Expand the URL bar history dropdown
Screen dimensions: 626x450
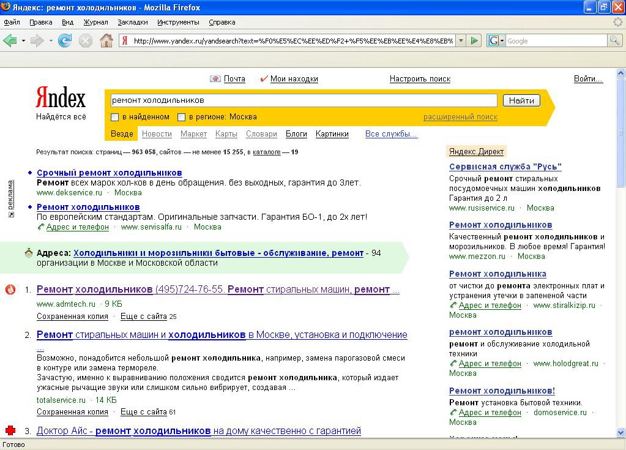460,41
